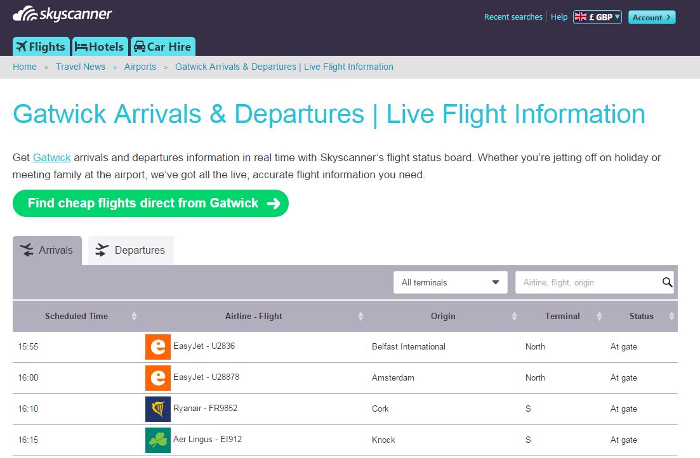The width and height of the screenshot is (700, 458).
Task: Sort the Origin column arrows
Action: 514,317
